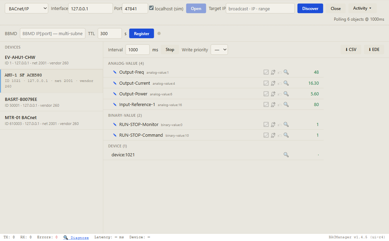This screenshot has width=389, height=241.
Task: Select the BASRT-B0079EE device
Action: (51, 102)
